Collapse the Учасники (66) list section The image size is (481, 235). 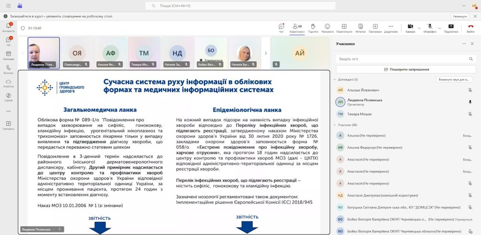334,125
